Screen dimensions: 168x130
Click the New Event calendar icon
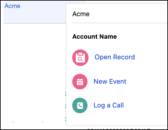[x=80, y=82]
